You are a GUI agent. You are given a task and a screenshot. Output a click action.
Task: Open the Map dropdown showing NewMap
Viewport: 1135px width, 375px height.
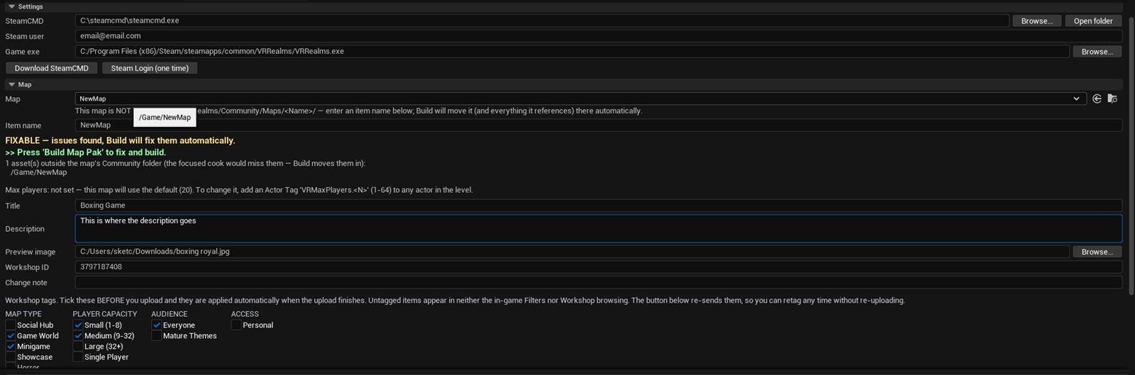click(580, 99)
